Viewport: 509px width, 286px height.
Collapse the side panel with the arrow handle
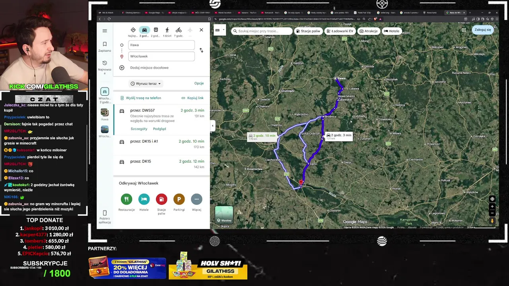[212, 126]
